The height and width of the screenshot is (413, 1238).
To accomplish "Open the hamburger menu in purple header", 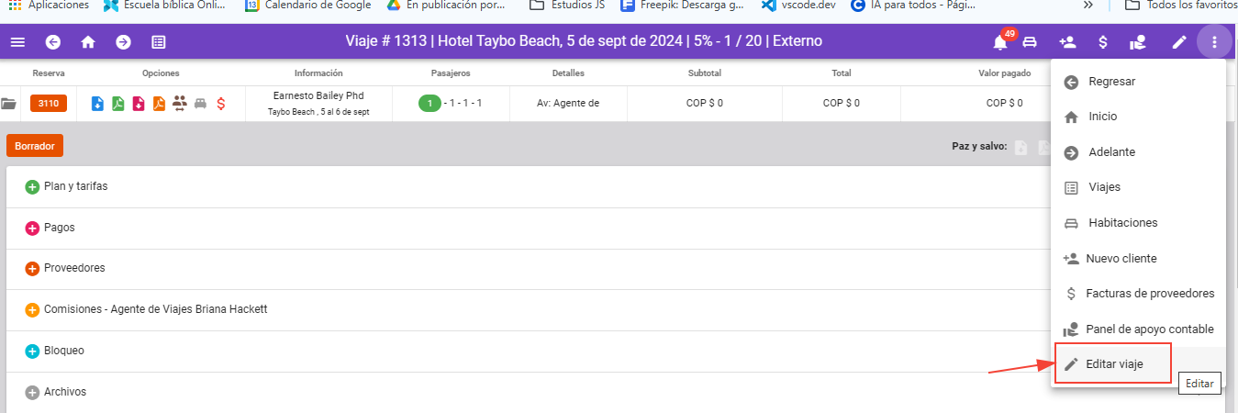I will tap(17, 42).
